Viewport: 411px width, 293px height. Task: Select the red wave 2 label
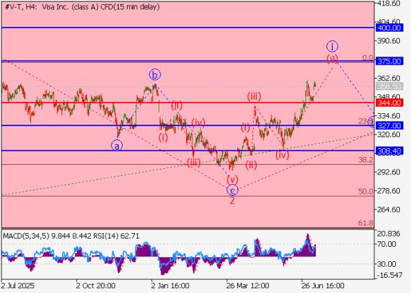232,201
